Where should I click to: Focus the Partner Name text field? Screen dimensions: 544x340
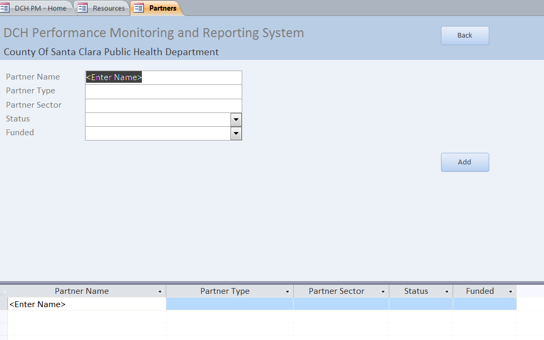[163, 77]
